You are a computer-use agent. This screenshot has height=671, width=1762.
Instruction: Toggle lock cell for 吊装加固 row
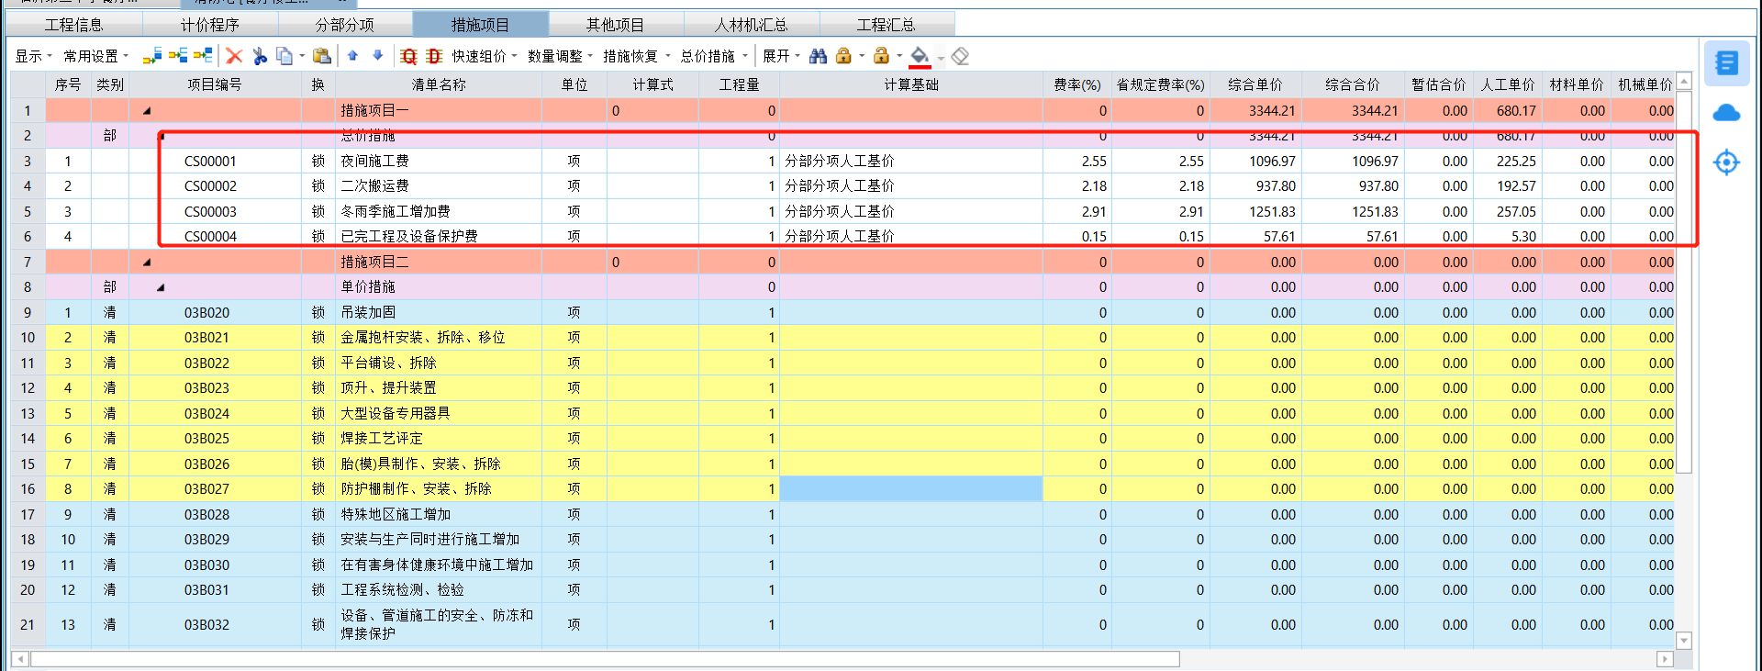click(x=318, y=313)
